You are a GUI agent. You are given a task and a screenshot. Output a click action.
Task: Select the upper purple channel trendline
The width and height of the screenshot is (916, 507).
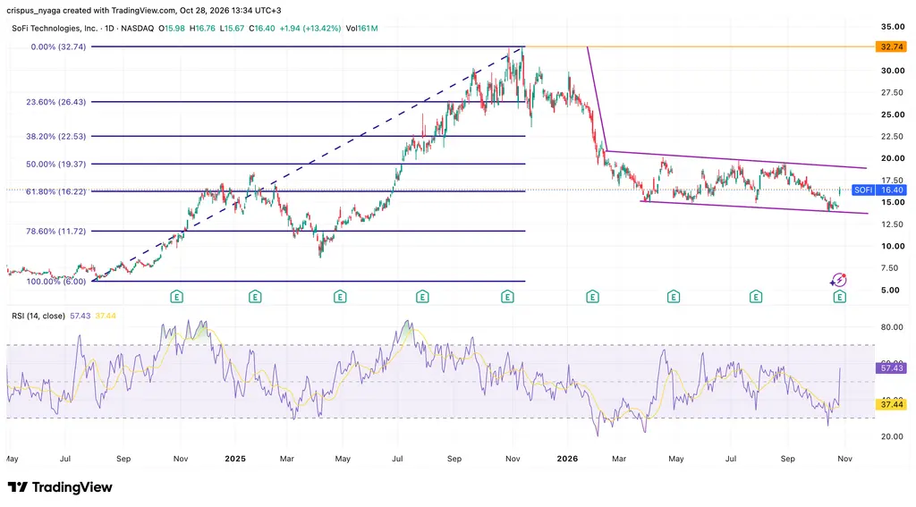pyautogui.click(x=736, y=159)
